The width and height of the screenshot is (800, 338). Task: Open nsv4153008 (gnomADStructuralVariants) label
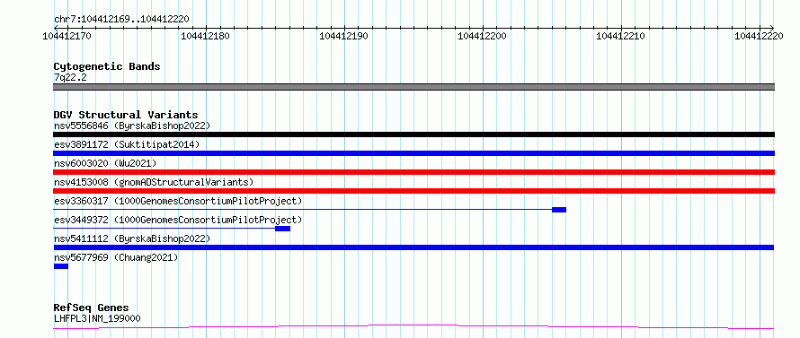tap(154, 182)
